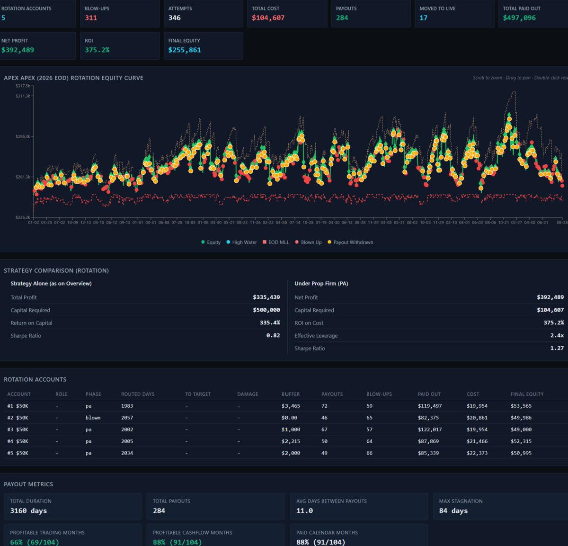Select the Effective Leverage 2.4x value
Screen dimensions: 568x546
coord(557,336)
